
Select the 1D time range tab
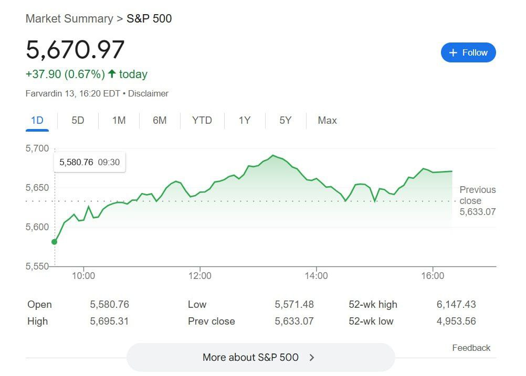[x=37, y=120]
